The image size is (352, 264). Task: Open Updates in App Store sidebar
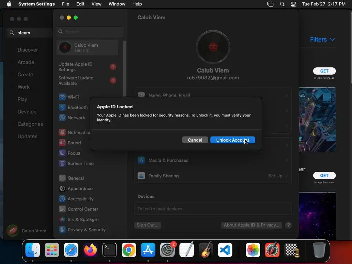click(27, 136)
